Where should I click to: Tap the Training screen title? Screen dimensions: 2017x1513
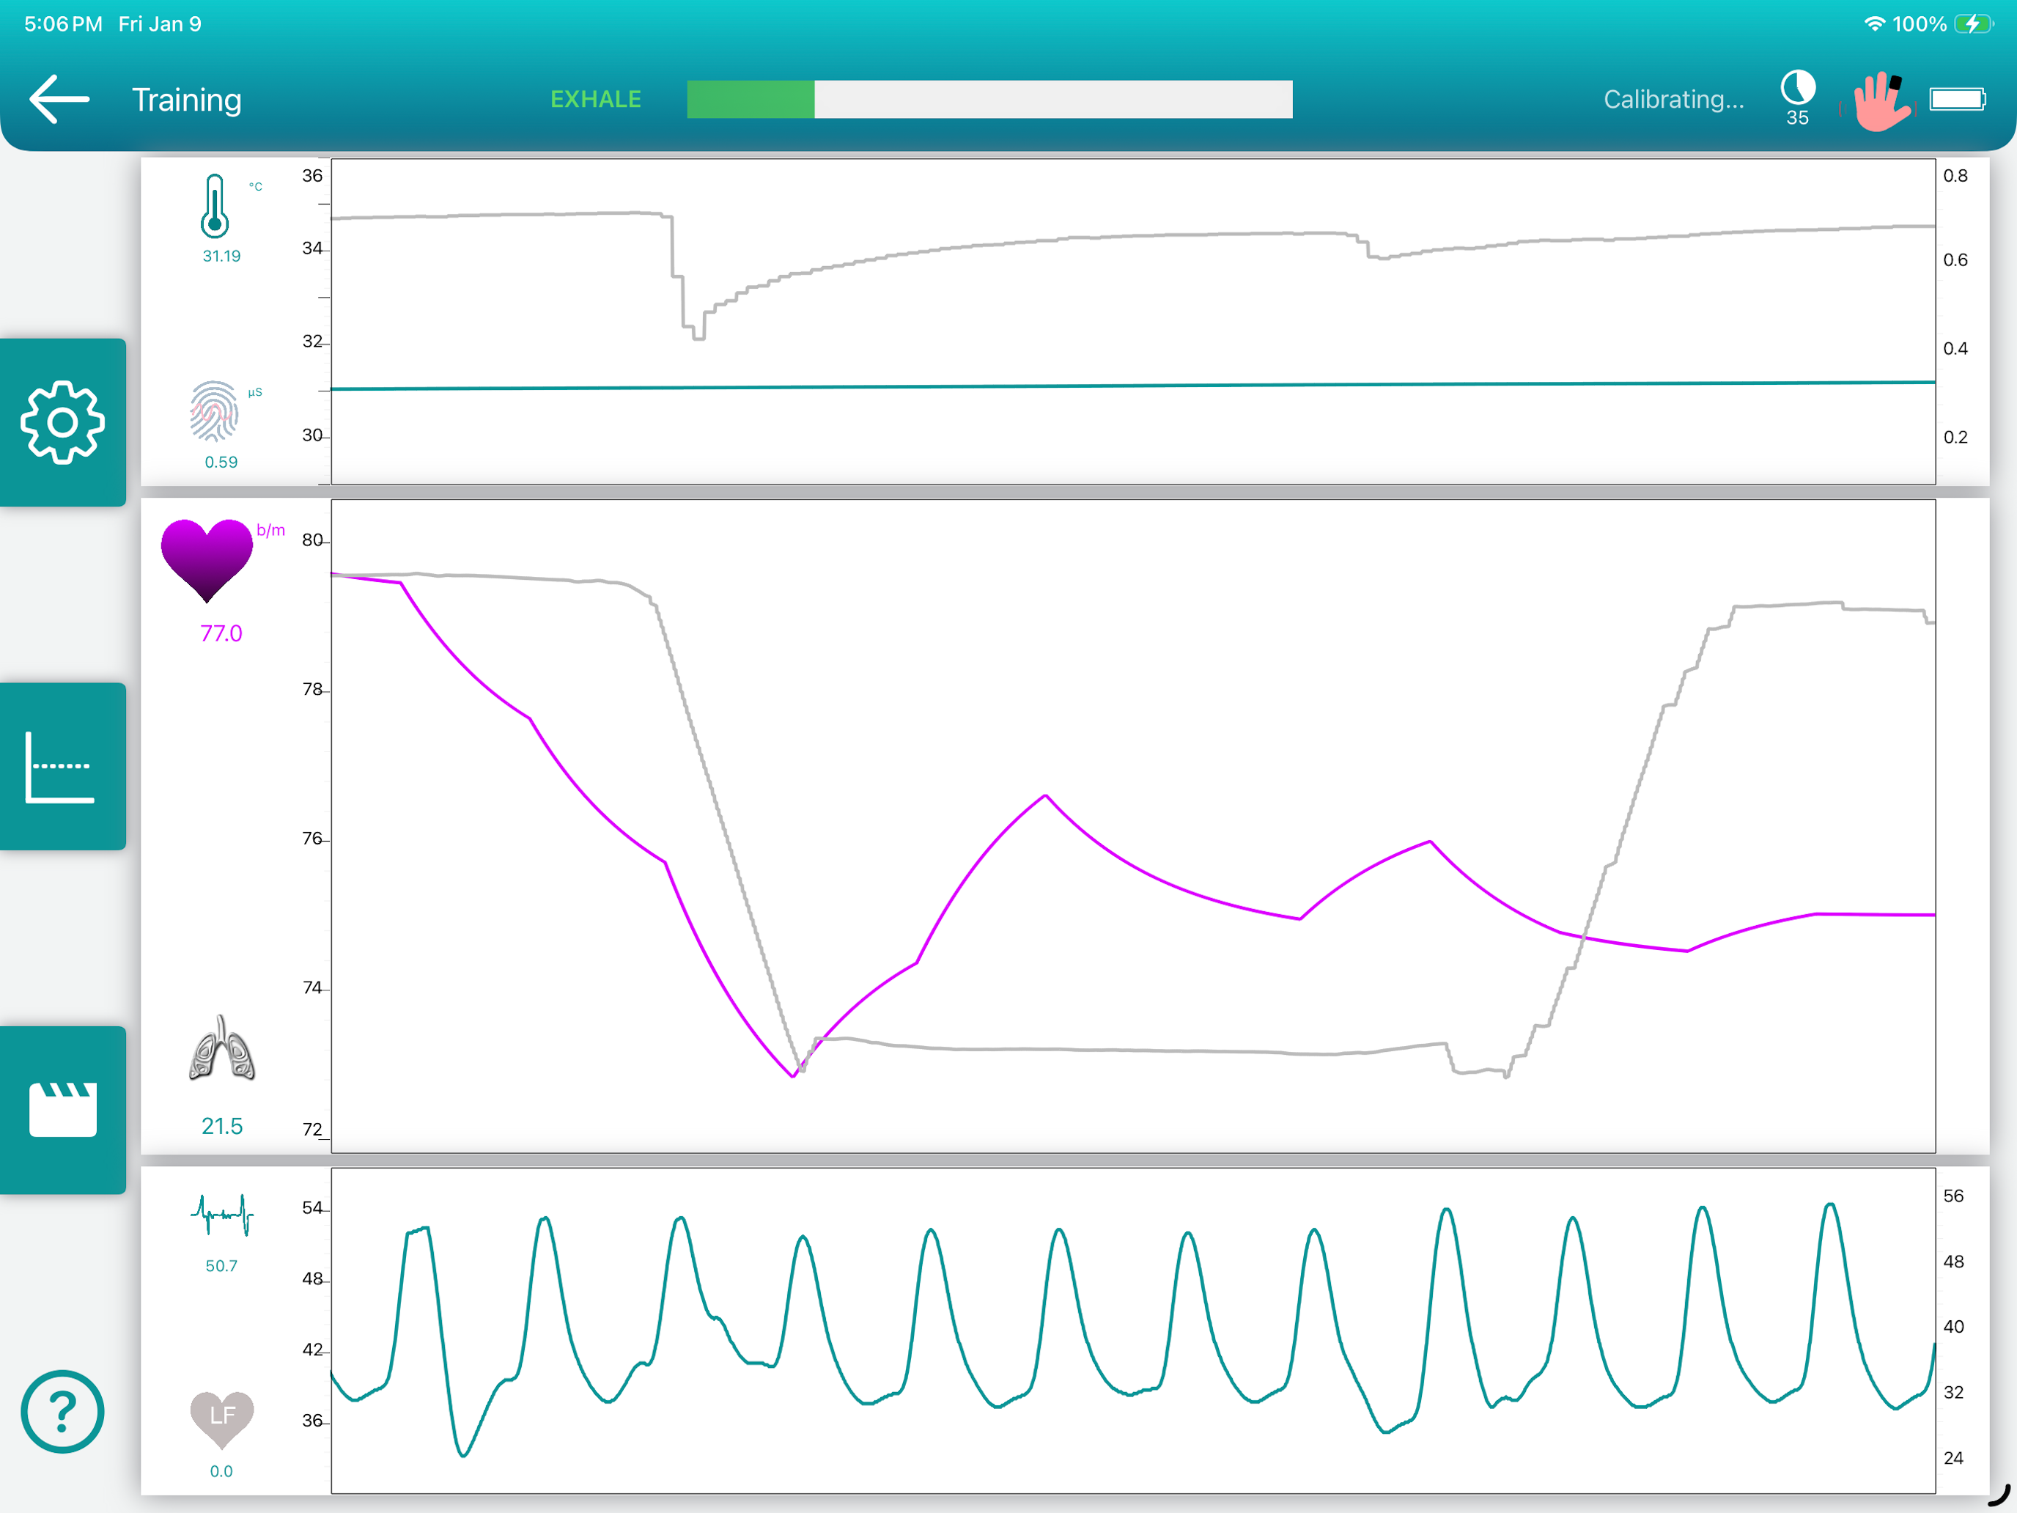point(187,100)
